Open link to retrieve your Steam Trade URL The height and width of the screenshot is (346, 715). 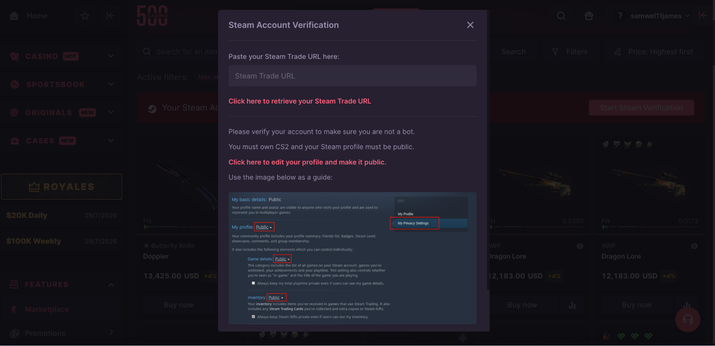click(300, 101)
